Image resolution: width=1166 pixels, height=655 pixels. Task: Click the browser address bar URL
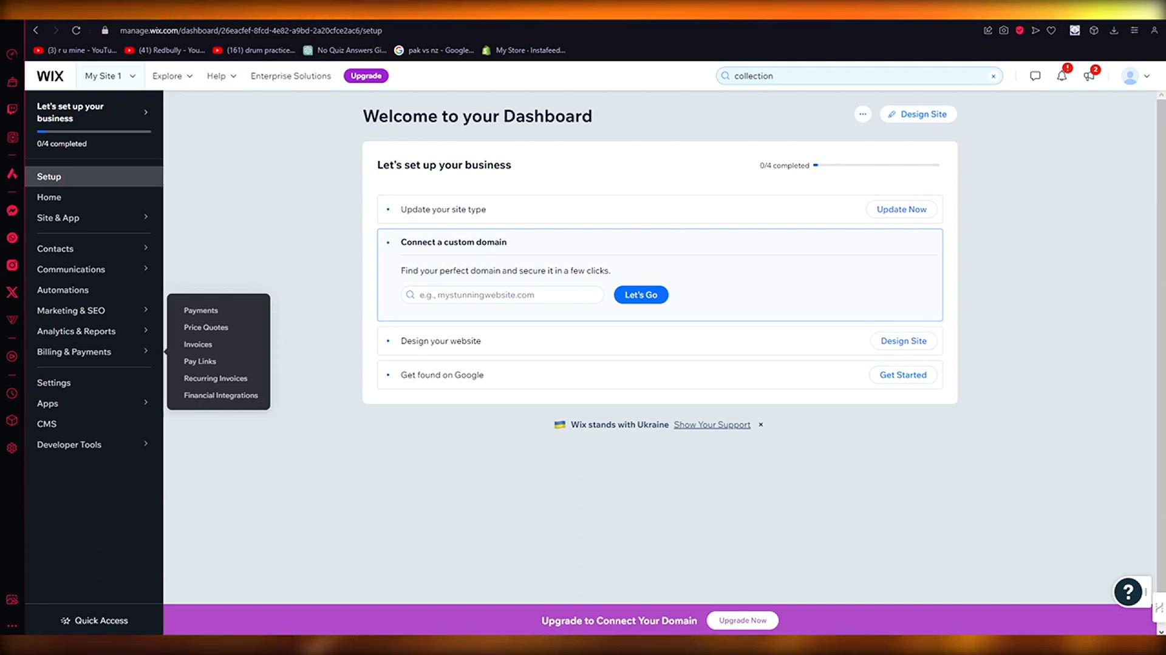coord(251,30)
